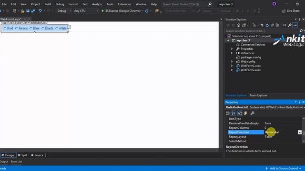Open the Any CPU platform dropdown
Viewport: 305px width, 171px height.
97,11
